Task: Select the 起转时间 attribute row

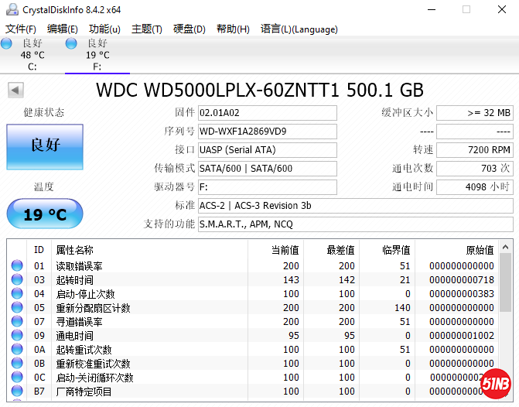Action: tap(75, 280)
